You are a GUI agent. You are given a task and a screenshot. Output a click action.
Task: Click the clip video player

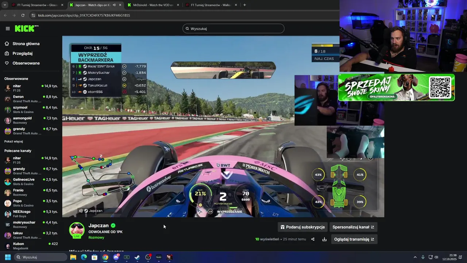click(x=223, y=126)
